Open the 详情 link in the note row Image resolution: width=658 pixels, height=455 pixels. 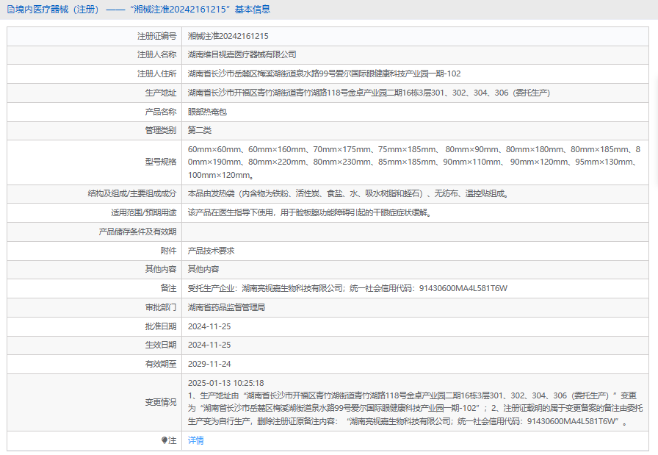pyautogui.click(x=195, y=440)
